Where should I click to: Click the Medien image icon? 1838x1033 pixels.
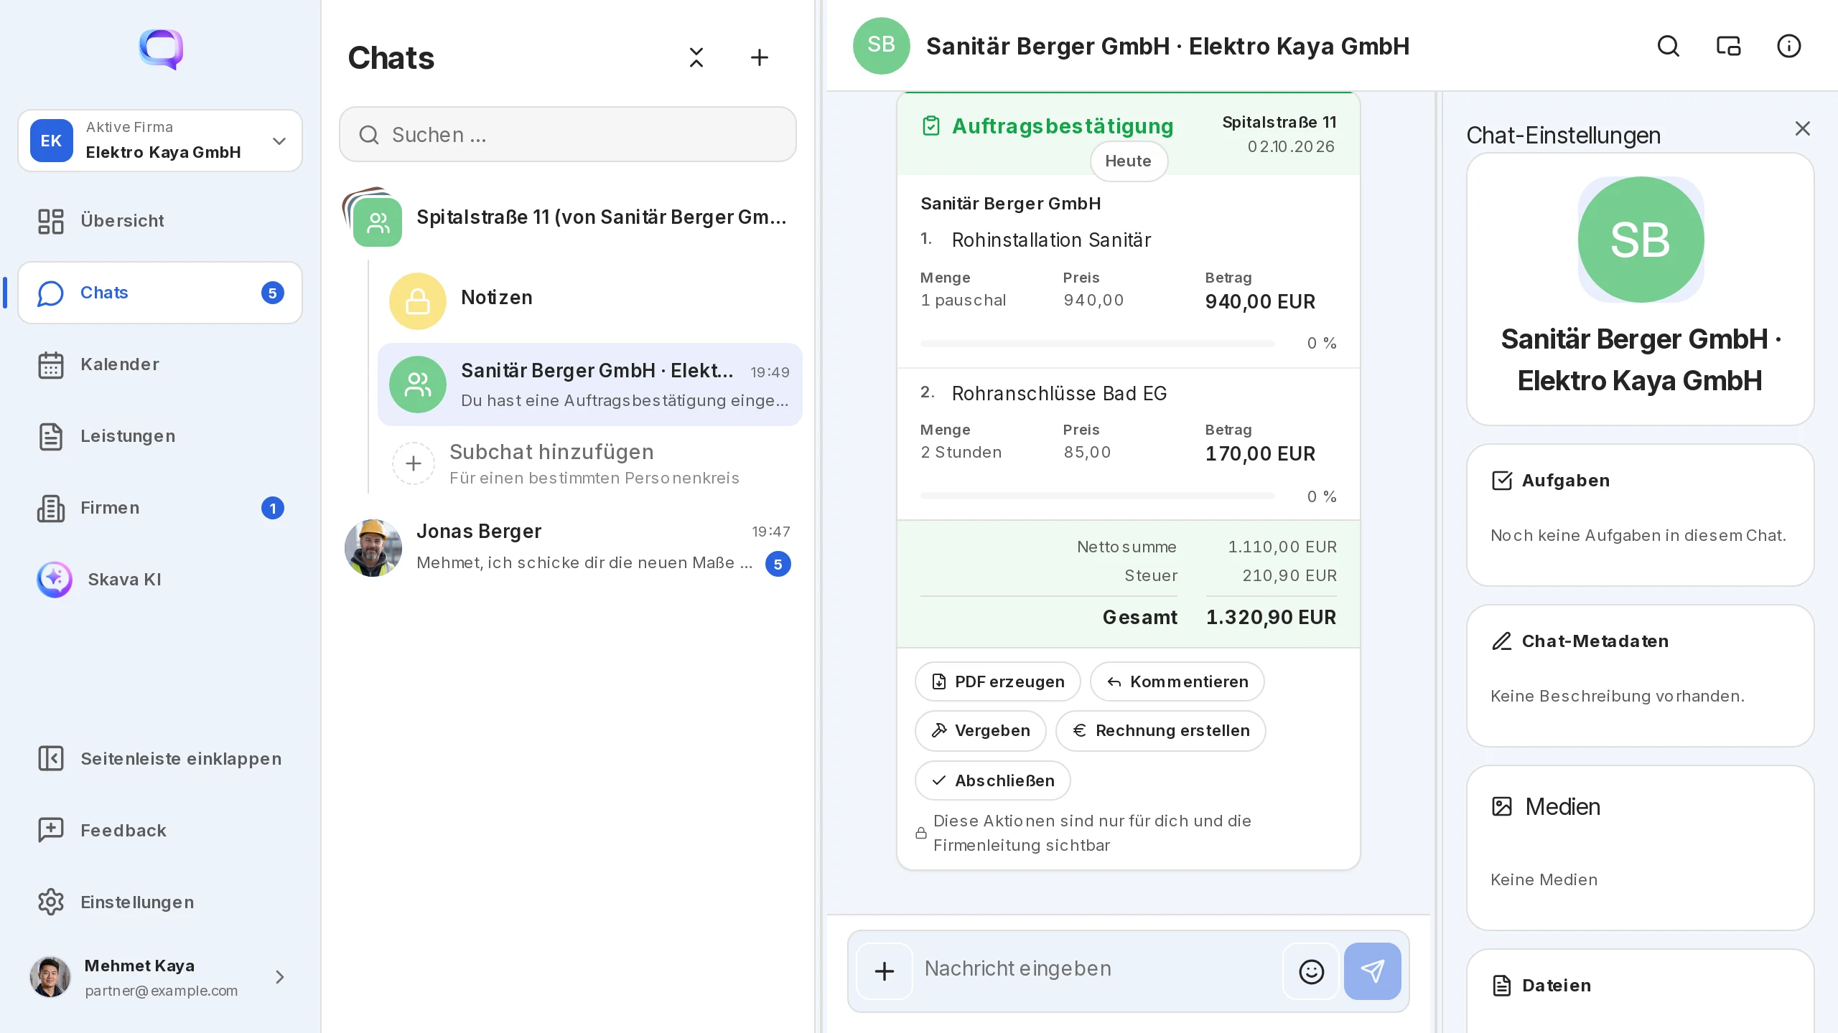click(1502, 806)
